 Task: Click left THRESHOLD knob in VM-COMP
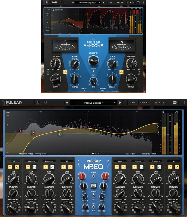pyautogui.click(x=56, y=63)
